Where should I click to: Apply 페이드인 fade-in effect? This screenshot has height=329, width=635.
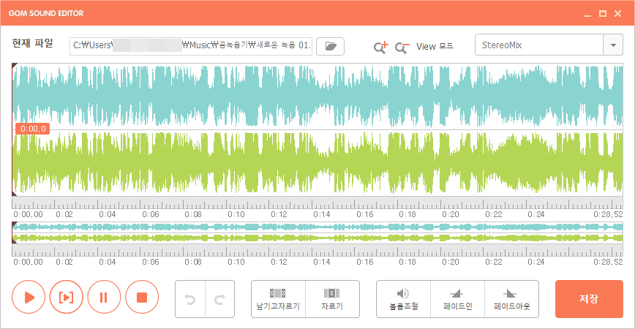tap(458, 299)
